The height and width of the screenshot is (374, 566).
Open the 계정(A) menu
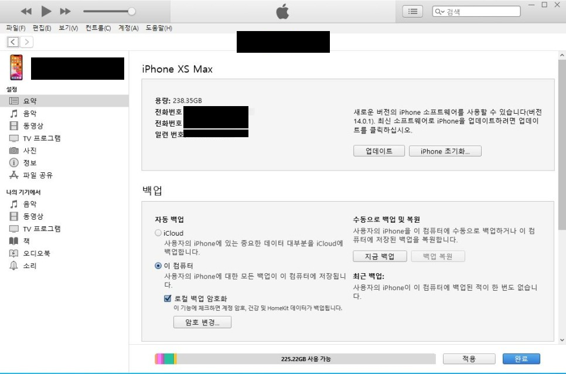coord(128,28)
